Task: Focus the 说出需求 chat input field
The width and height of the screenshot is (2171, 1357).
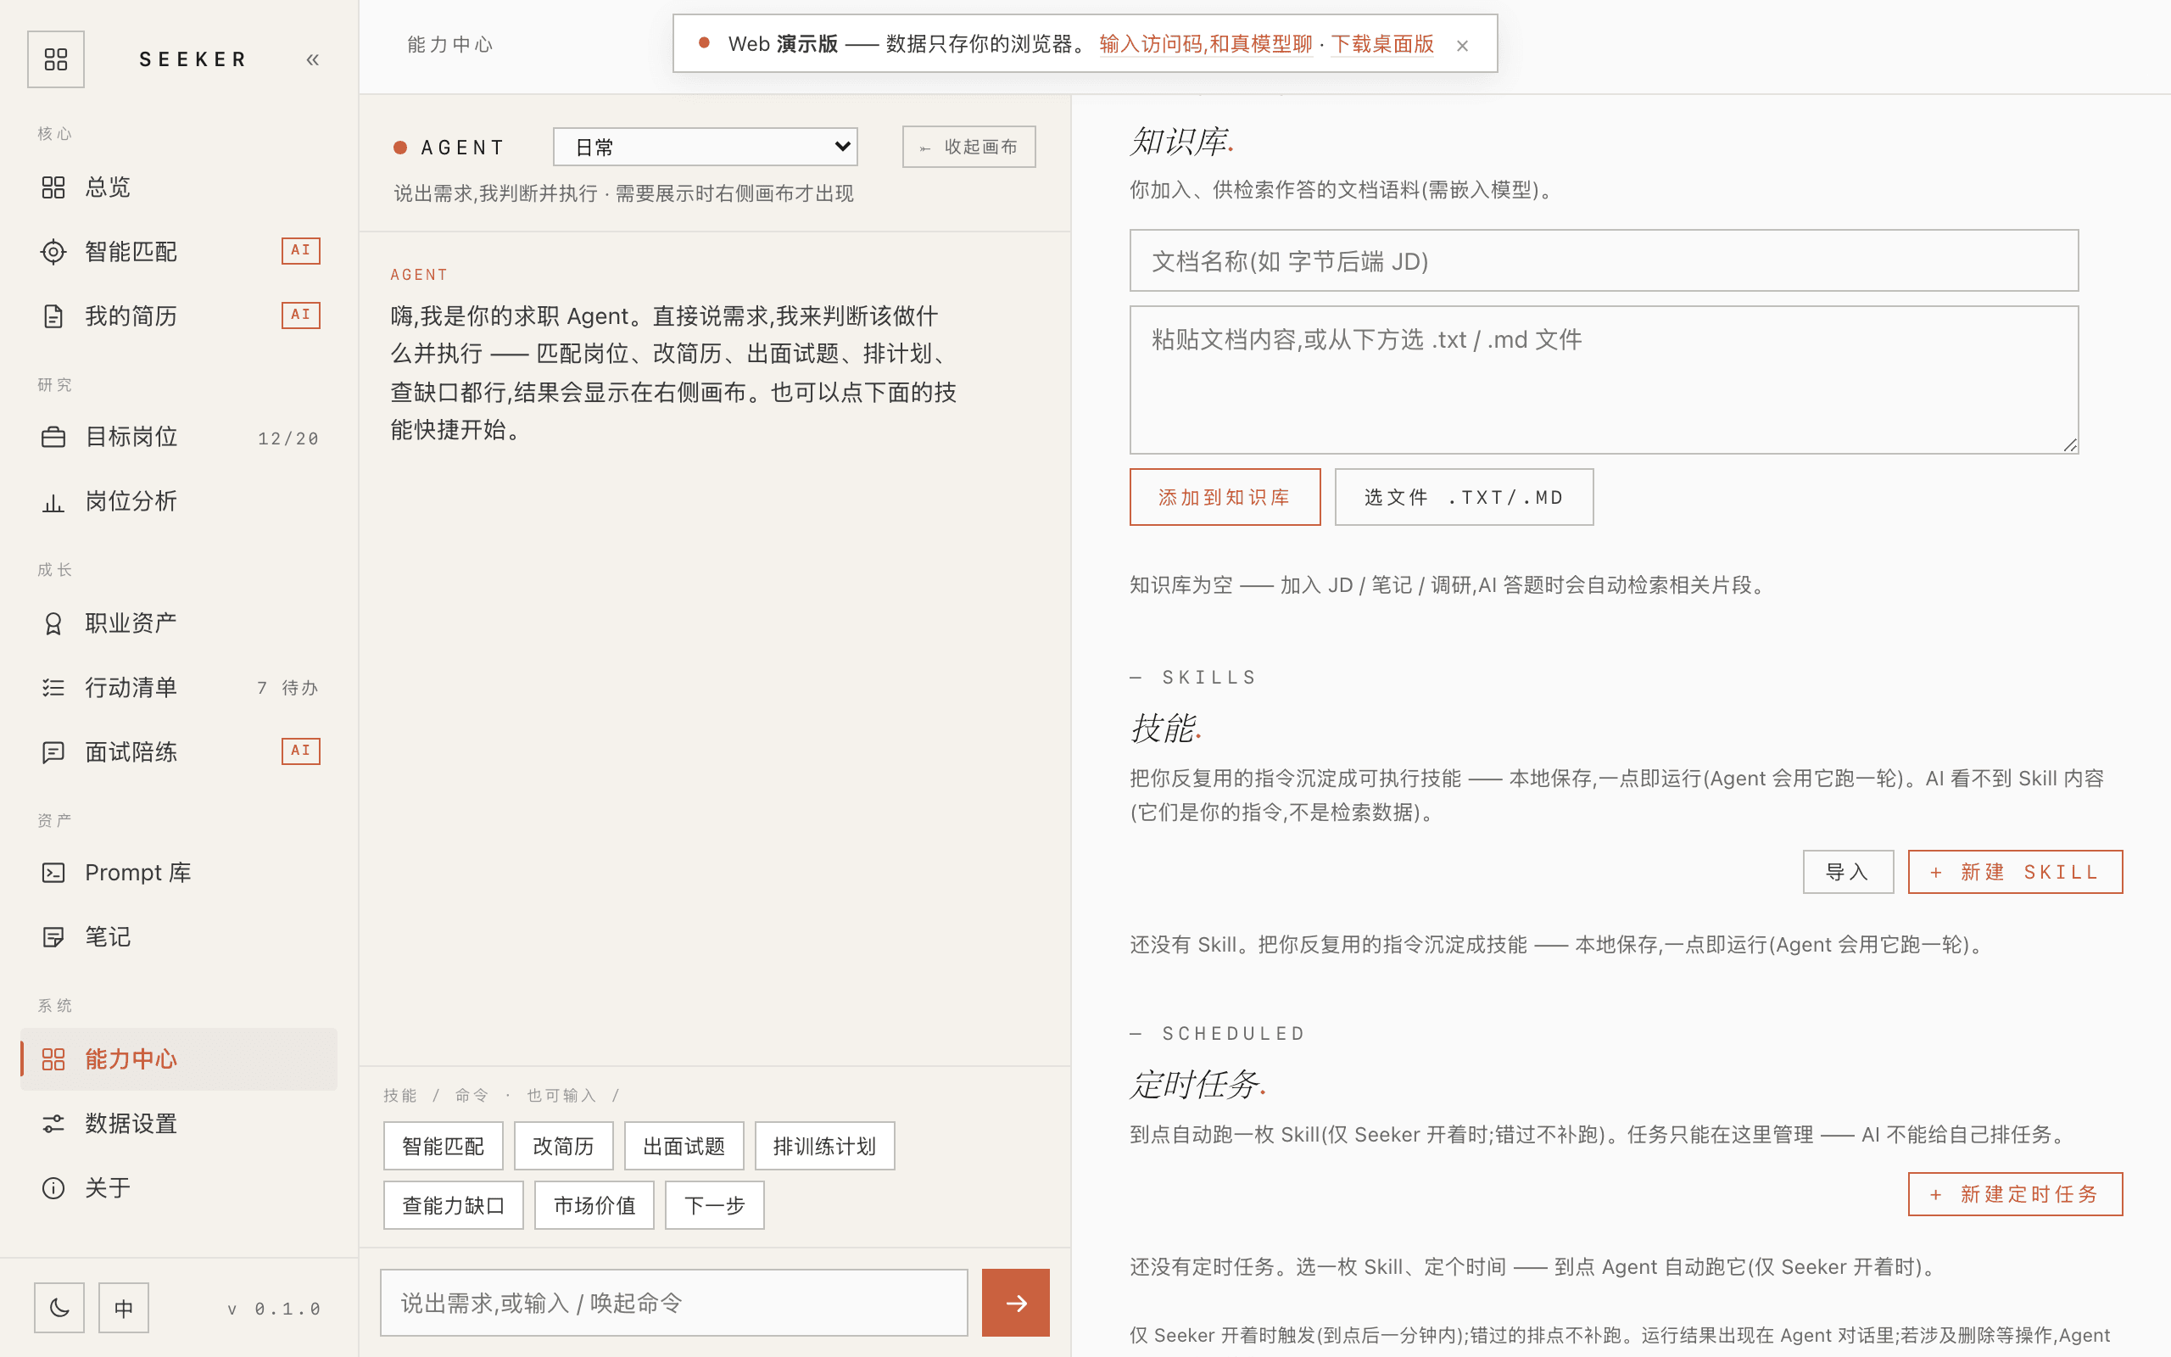Action: (673, 1302)
